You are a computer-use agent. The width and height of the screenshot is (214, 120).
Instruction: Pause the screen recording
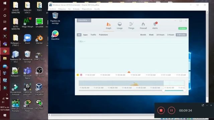pyautogui.click(x=172, y=110)
